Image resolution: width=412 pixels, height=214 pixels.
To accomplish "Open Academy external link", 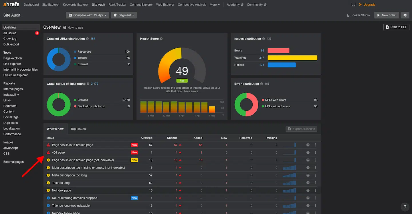I will pyautogui.click(x=235, y=5).
